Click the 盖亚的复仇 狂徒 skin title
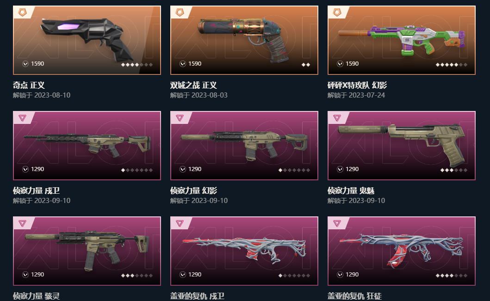This screenshot has width=490, height=301. point(354,296)
